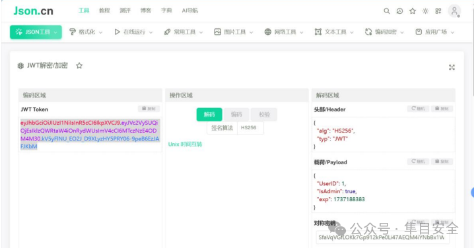Click into the Payload JSON editor
This screenshot has height=248, width=474.
(x=384, y=191)
